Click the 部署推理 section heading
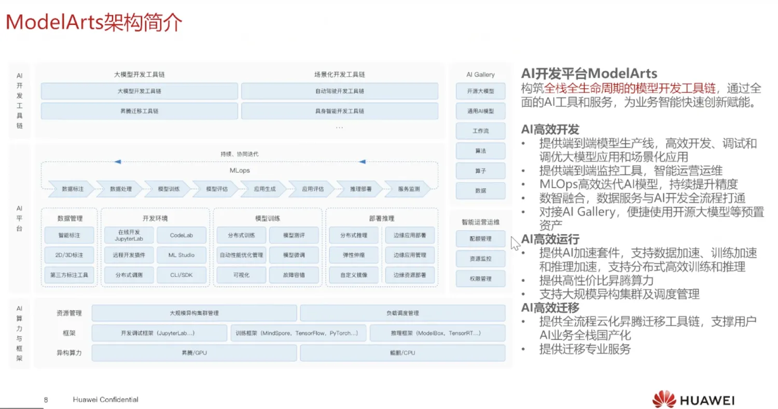778x409 pixels. 382,218
